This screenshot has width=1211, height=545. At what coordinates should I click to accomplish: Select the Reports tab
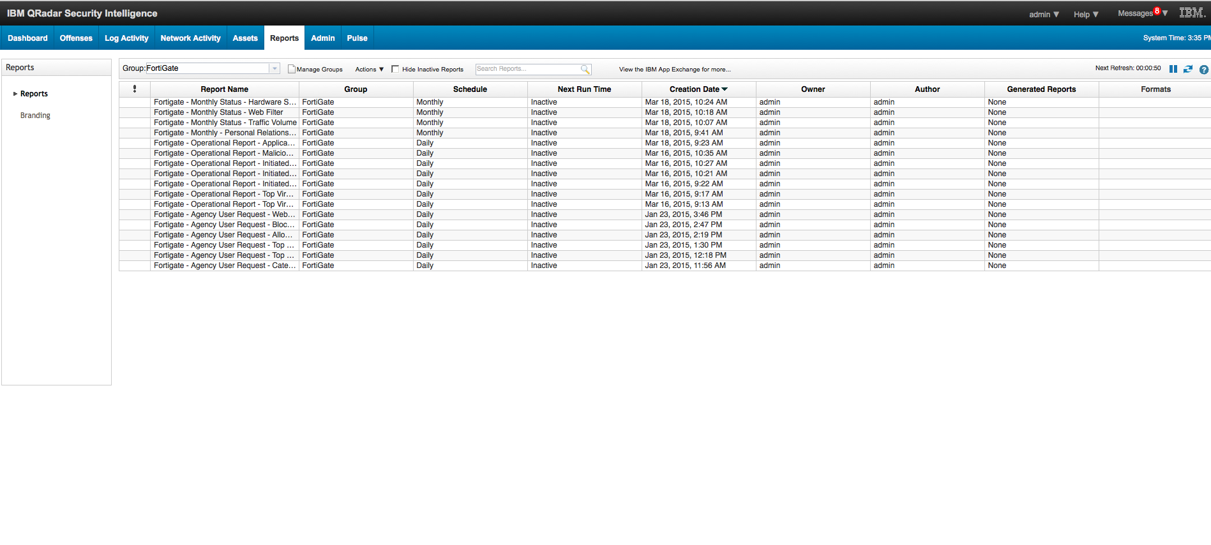284,38
